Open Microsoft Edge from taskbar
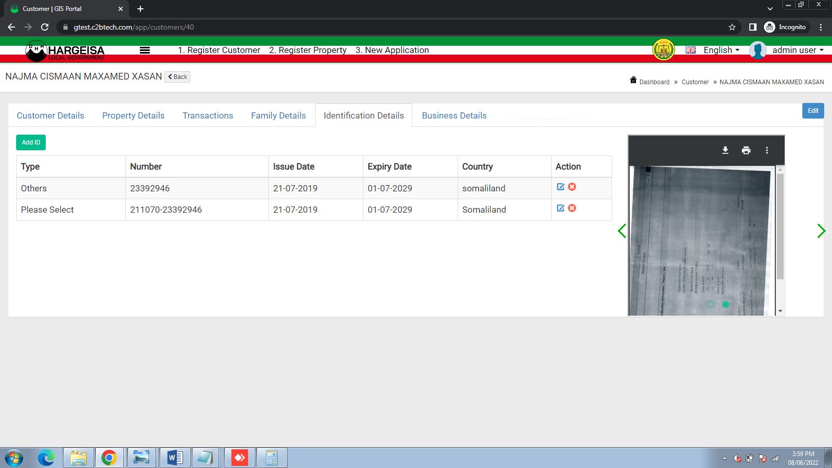832x468 pixels. [x=46, y=458]
